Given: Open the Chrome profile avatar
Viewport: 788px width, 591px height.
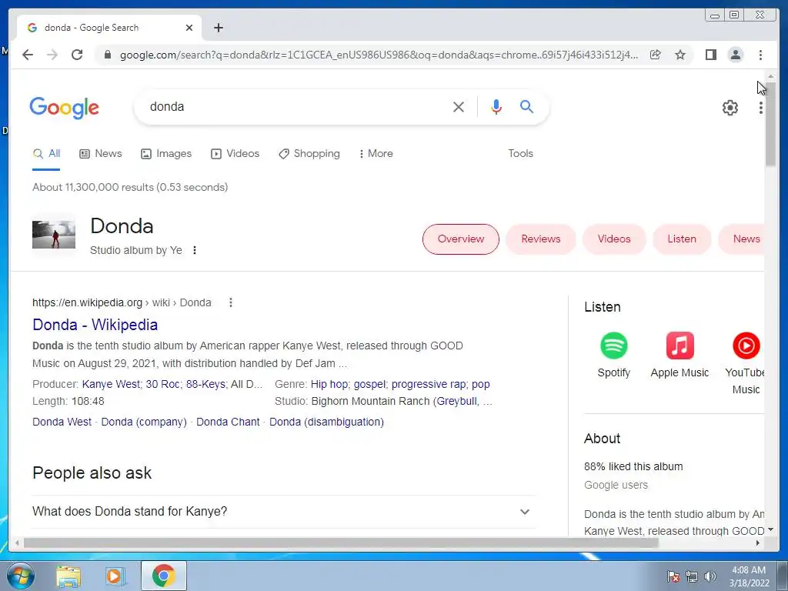Looking at the screenshot, I should (735, 55).
